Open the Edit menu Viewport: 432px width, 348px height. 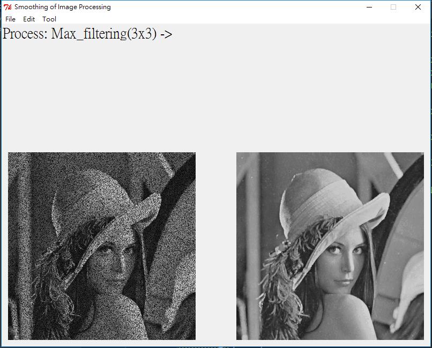click(29, 19)
